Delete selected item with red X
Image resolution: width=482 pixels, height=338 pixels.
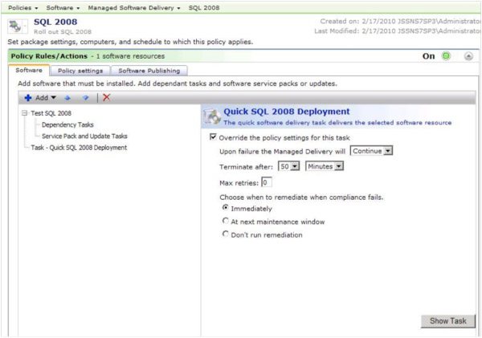point(107,97)
